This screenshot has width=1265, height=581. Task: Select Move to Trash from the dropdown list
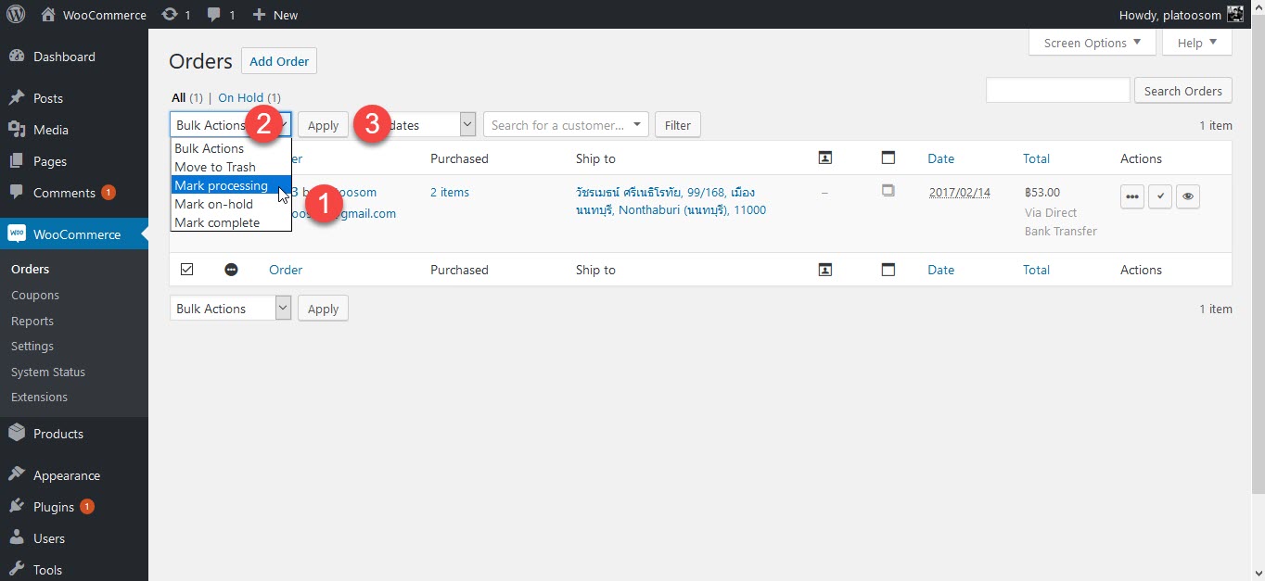[231, 167]
